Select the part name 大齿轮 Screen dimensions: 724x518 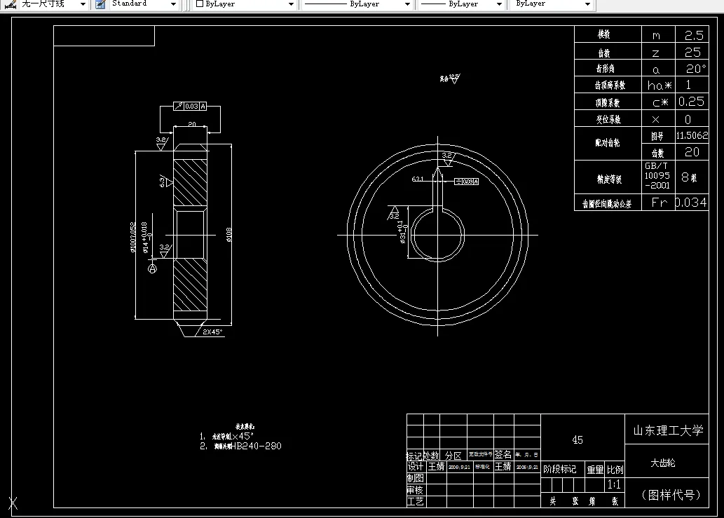[663, 463]
